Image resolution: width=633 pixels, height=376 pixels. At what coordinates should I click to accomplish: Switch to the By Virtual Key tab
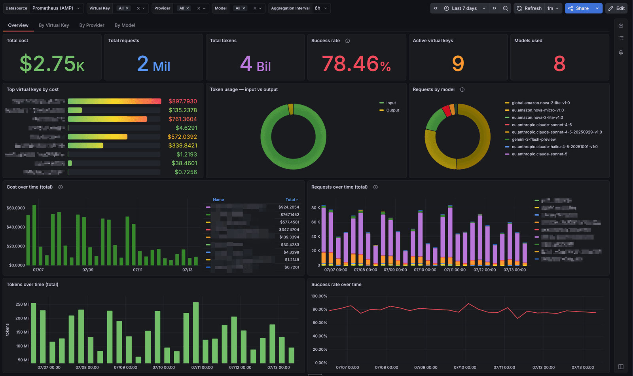[54, 25]
